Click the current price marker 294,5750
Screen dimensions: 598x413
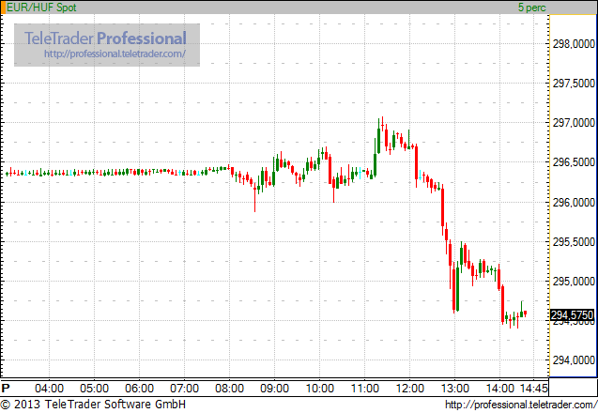572,315
